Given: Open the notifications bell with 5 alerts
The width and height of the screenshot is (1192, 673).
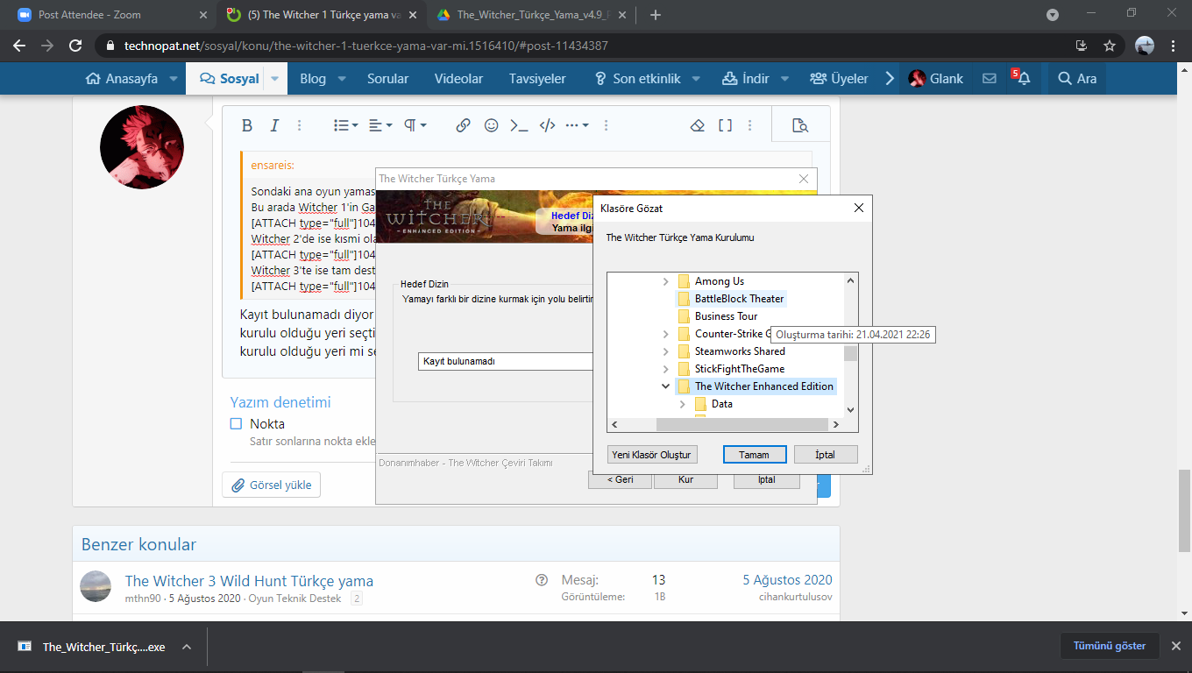Looking at the screenshot, I should coord(1022,78).
